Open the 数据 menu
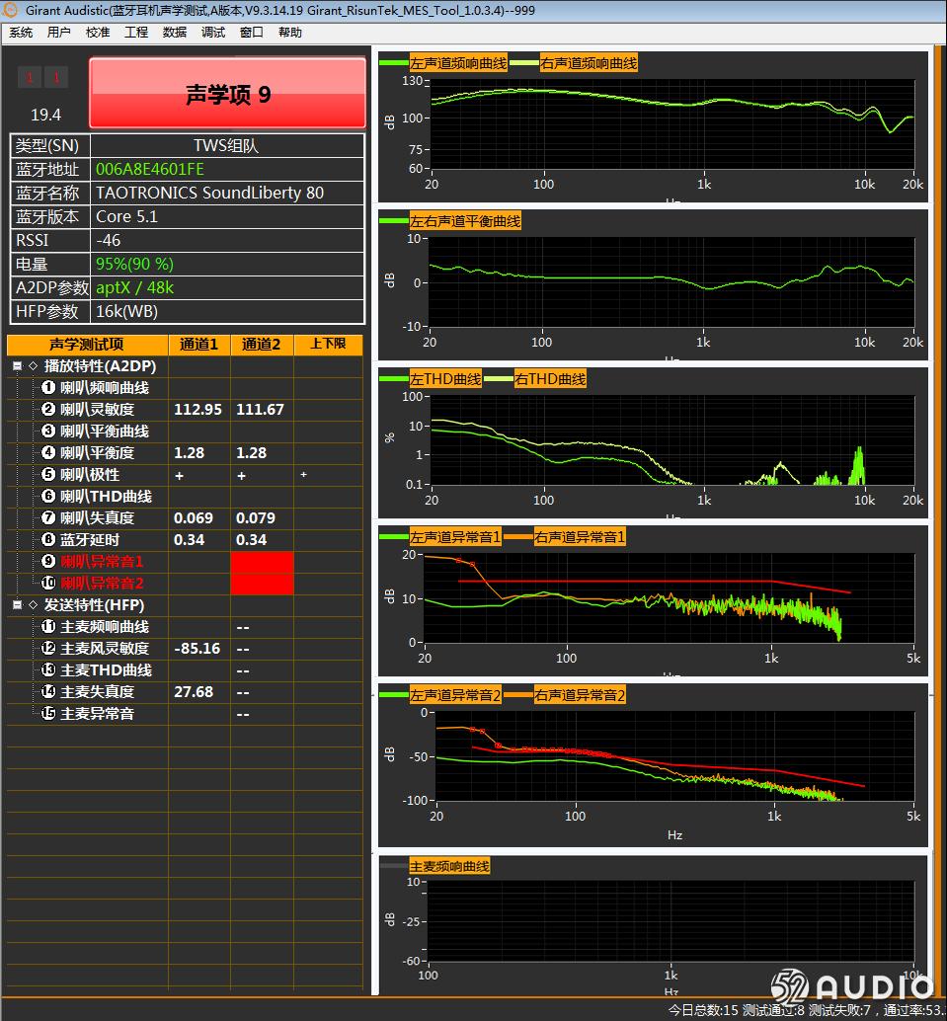Image resolution: width=947 pixels, height=1021 pixels. tap(172, 32)
